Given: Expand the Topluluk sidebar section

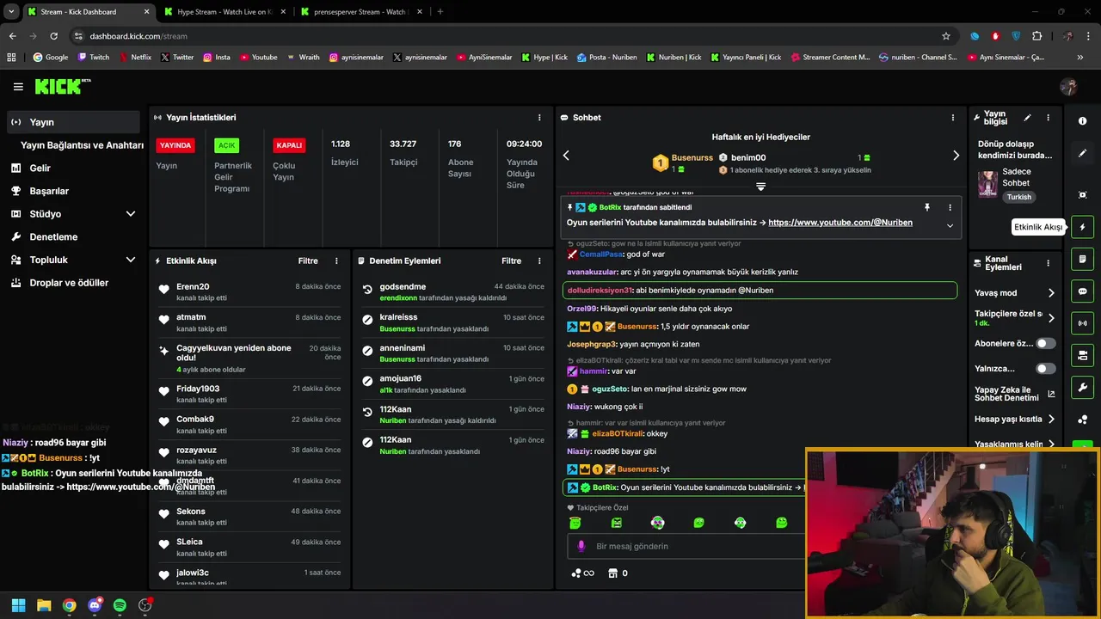Looking at the screenshot, I should pyautogui.click(x=131, y=260).
